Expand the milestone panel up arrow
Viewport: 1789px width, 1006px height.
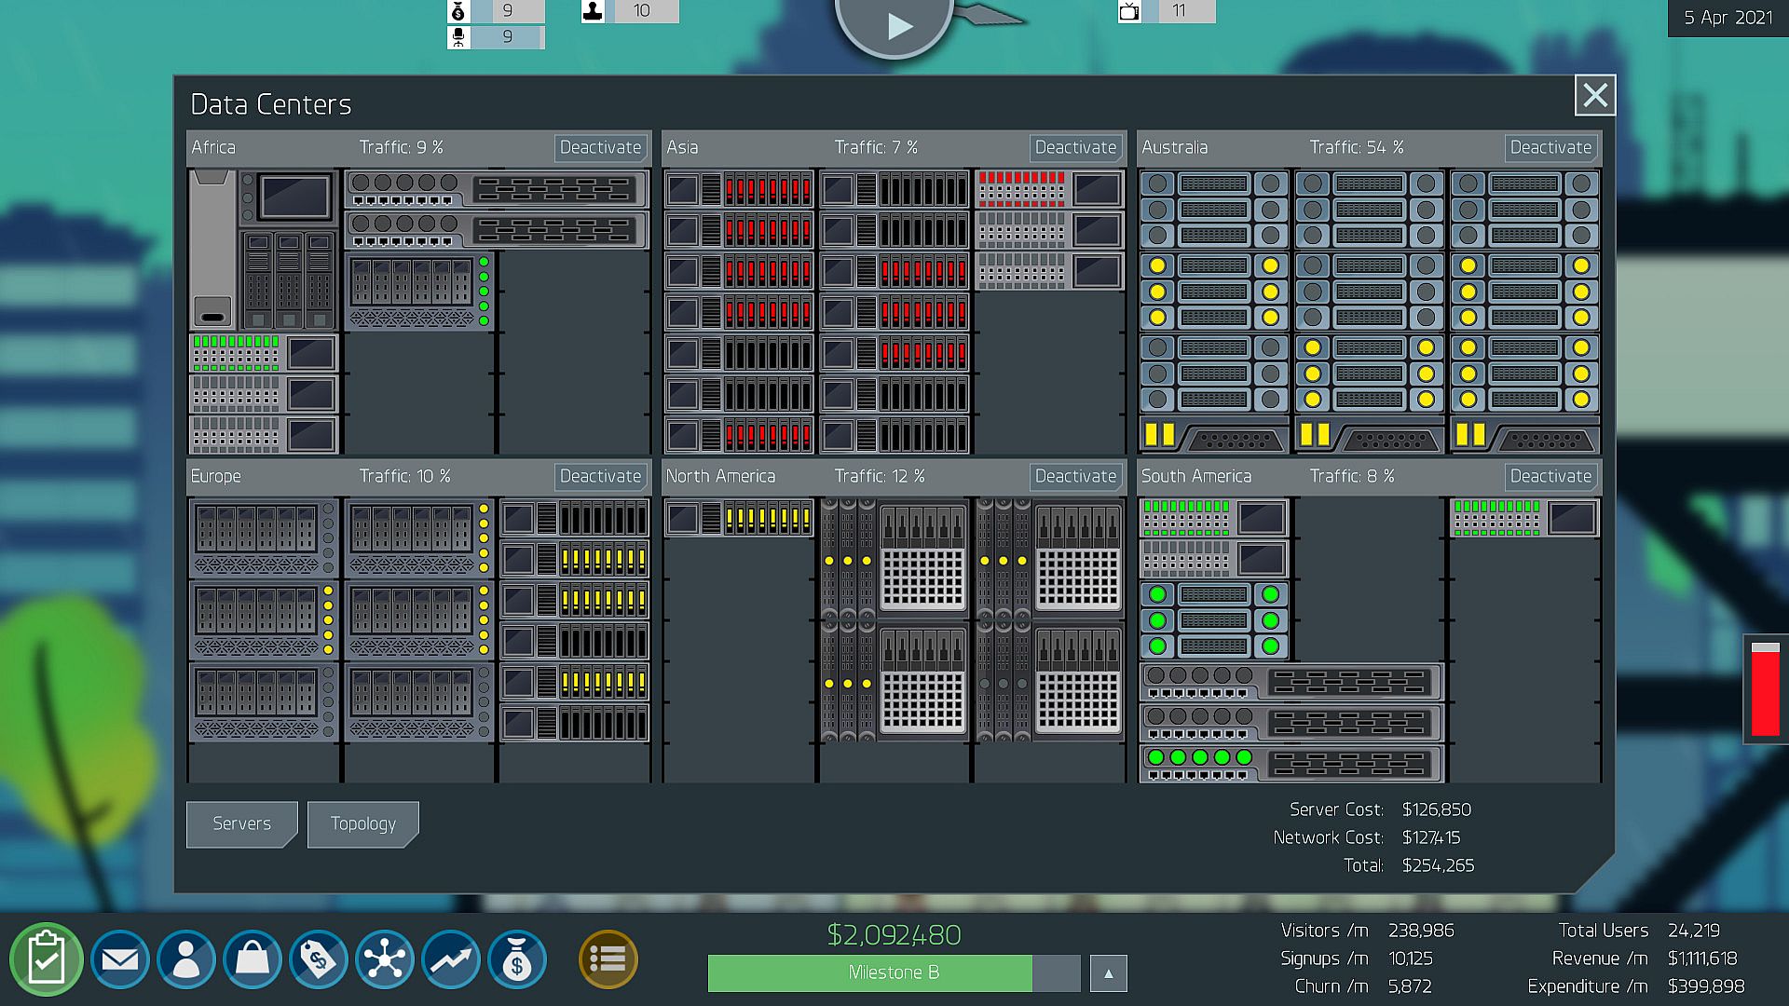click(x=1108, y=973)
